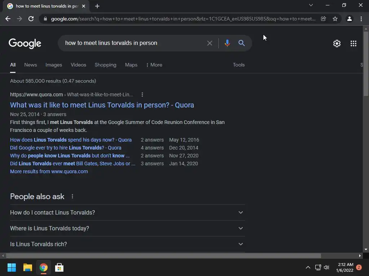This screenshot has height=276, width=369.
Task: Switch to the Images results tab
Action: (x=54, y=65)
